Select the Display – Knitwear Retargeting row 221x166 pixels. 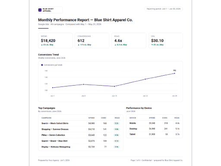pos(81,147)
